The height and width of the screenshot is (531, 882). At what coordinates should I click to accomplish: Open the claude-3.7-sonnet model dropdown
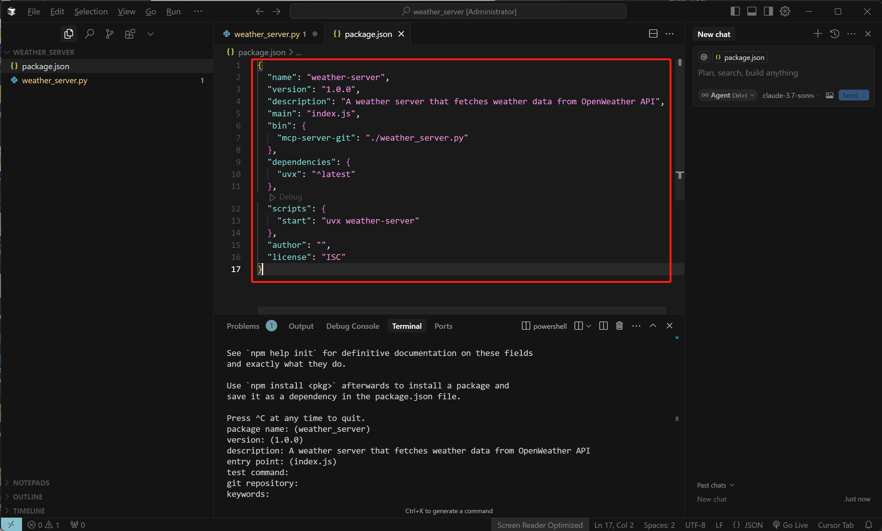coord(790,95)
